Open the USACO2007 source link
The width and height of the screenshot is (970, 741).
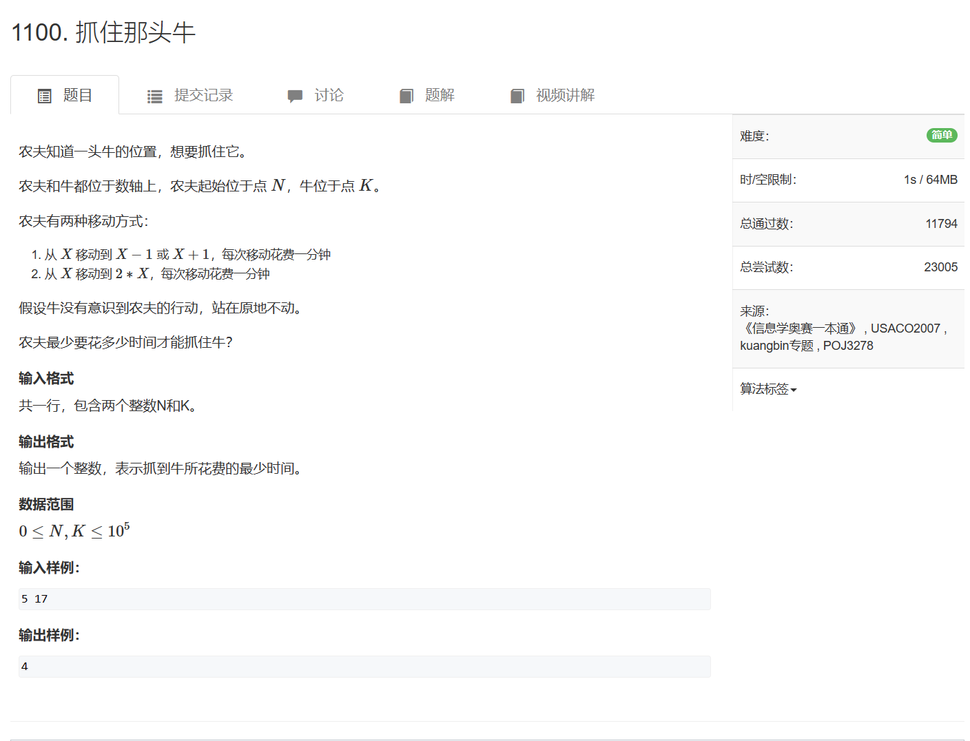(905, 328)
